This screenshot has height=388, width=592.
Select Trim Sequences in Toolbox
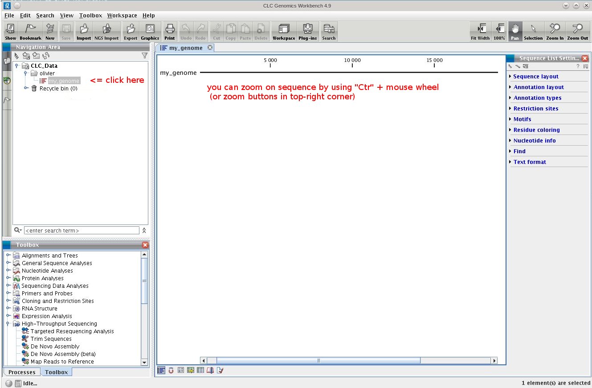tap(51, 339)
